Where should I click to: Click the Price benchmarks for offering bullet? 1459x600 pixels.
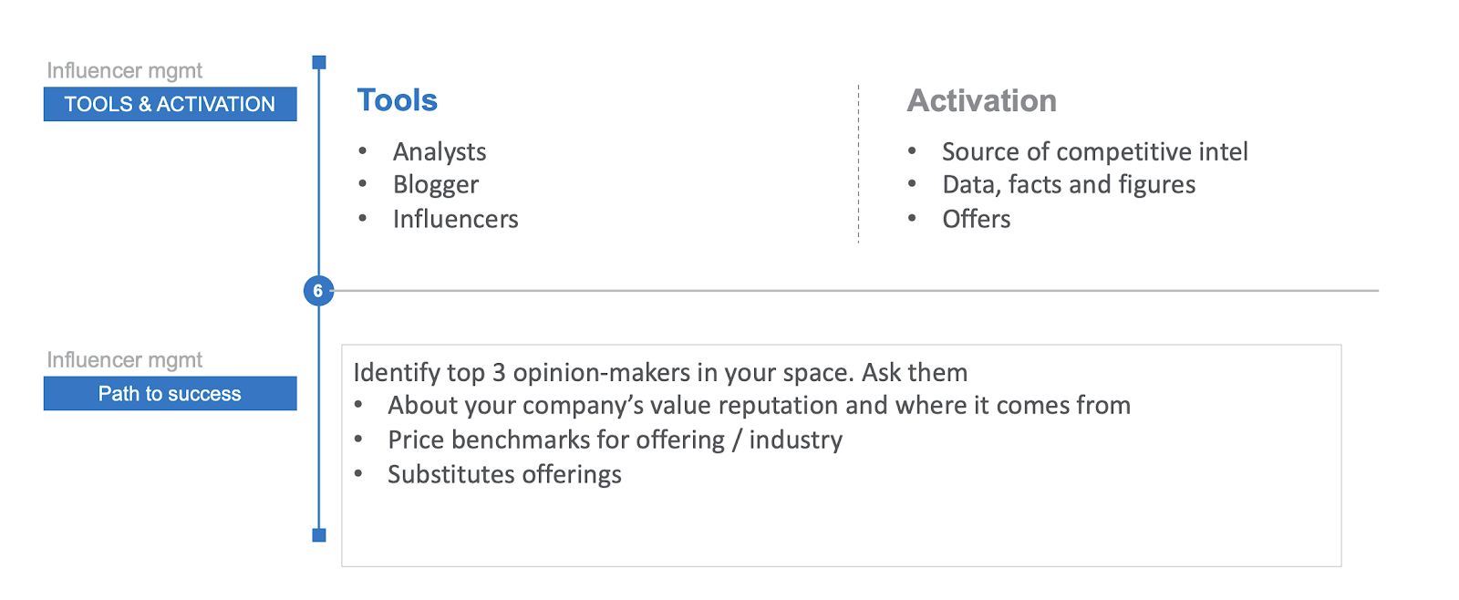[615, 440]
